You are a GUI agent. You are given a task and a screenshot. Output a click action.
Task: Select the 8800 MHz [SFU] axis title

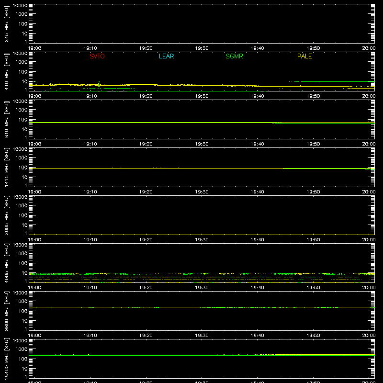tap(7, 311)
